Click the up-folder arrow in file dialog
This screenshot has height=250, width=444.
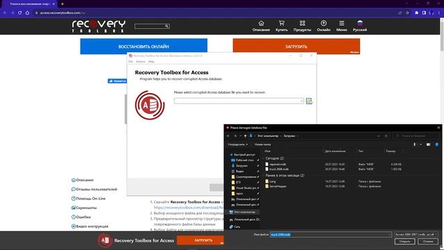(x=245, y=136)
